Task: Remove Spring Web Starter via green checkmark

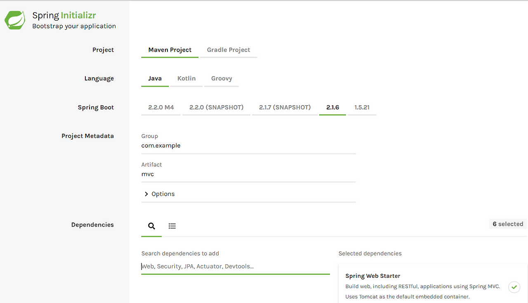Action: point(514,287)
